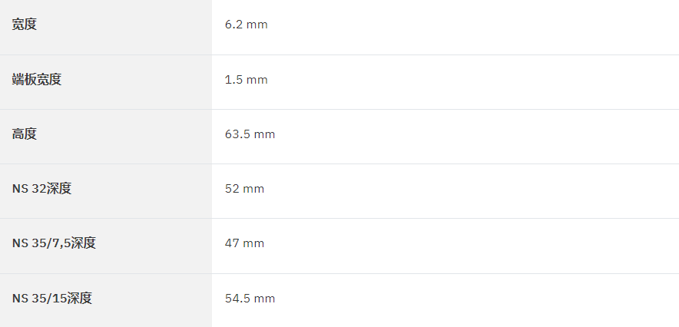Click the NS 32深度 label
Image resolution: width=679 pixels, height=327 pixels.
click(x=41, y=189)
